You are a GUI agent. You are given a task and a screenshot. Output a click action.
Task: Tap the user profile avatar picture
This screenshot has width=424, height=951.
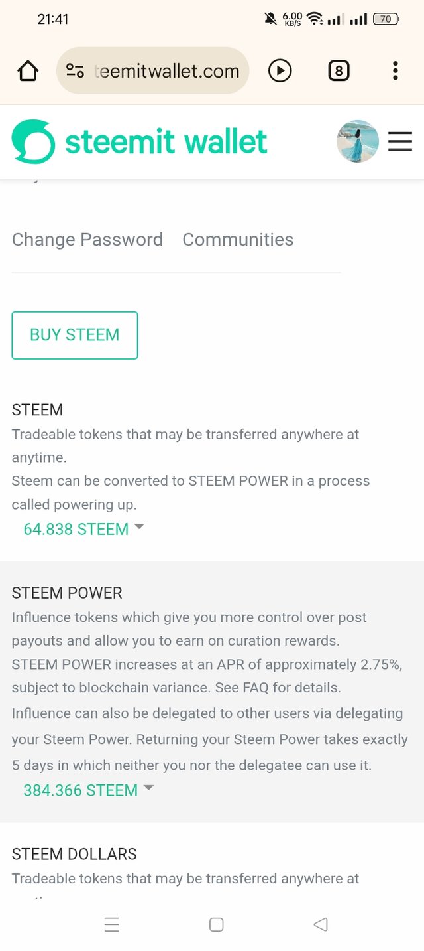[x=358, y=141]
